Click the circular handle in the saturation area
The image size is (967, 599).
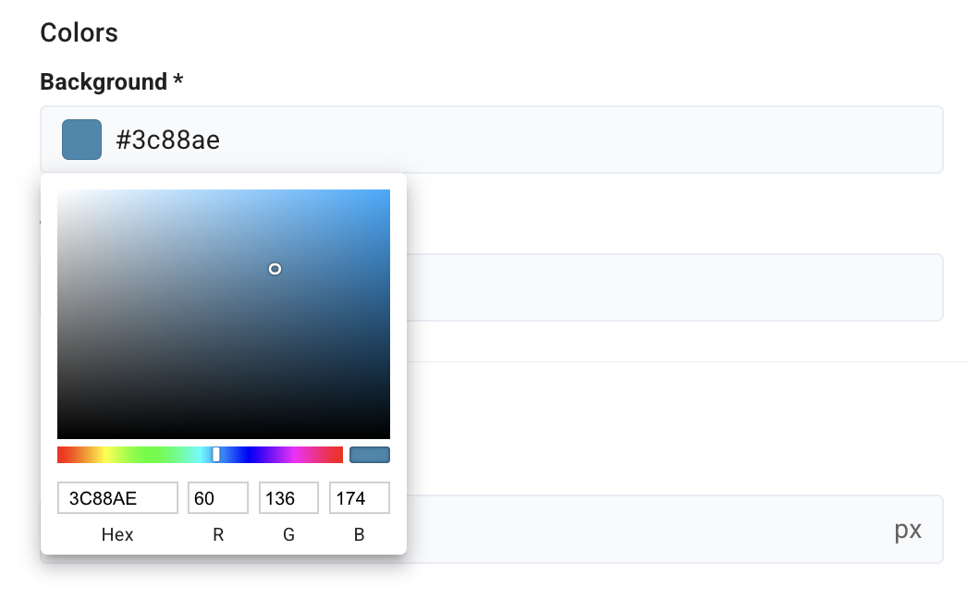point(275,269)
